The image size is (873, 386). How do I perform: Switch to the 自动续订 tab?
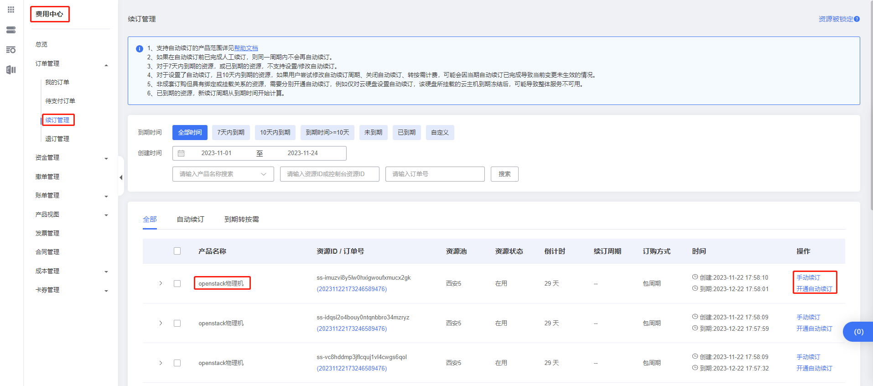click(191, 219)
